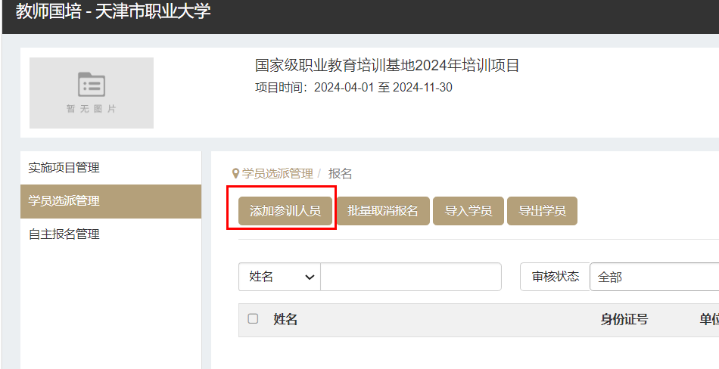
Task: Select 学员选派管理 in the left sidebar
Action: [x=64, y=201]
